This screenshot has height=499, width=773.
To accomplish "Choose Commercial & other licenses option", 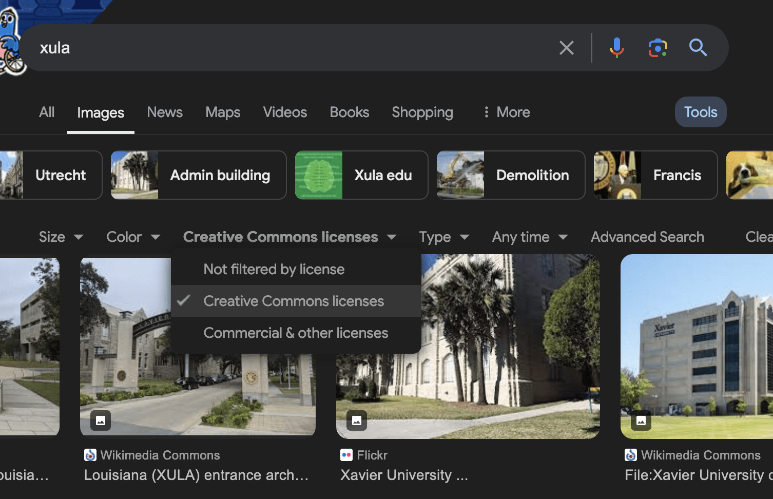I will (296, 333).
